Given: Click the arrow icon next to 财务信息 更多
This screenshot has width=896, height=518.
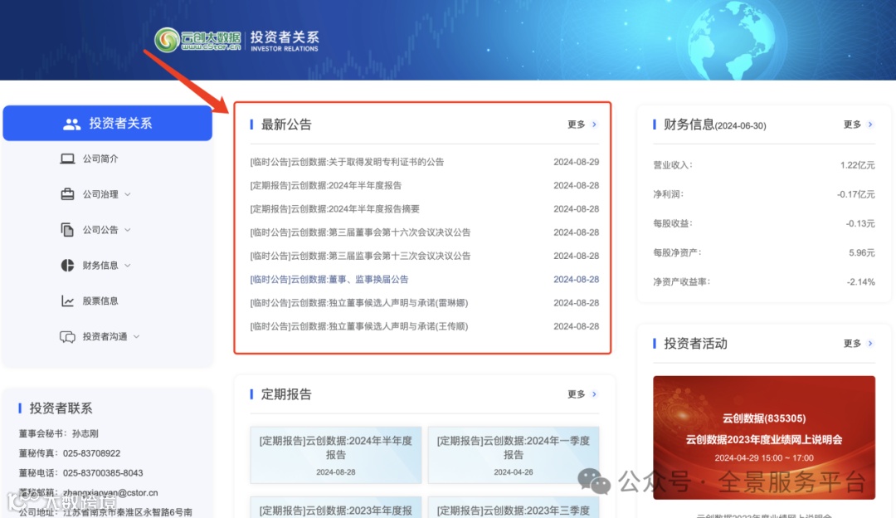Looking at the screenshot, I should click(870, 124).
